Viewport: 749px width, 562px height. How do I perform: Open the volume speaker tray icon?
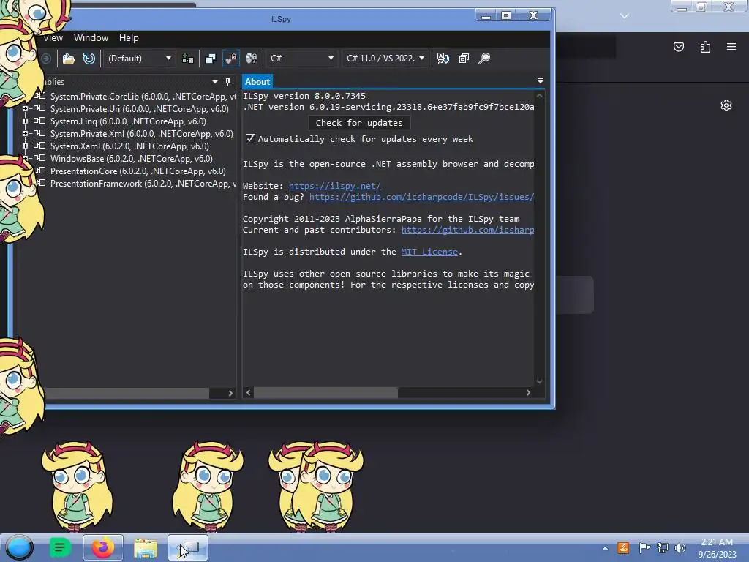[680, 547]
